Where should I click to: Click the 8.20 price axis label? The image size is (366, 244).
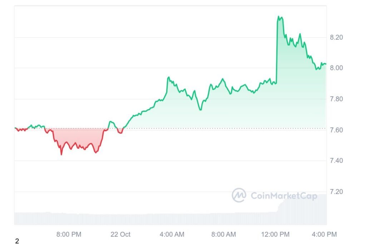click(x=336, y=37)
